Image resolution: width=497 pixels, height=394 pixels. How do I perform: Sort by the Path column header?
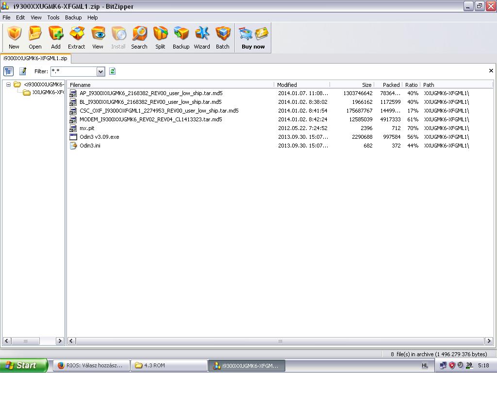click(456, 85)
